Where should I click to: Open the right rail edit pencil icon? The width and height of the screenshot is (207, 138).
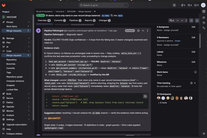click(x=204, y=12)
